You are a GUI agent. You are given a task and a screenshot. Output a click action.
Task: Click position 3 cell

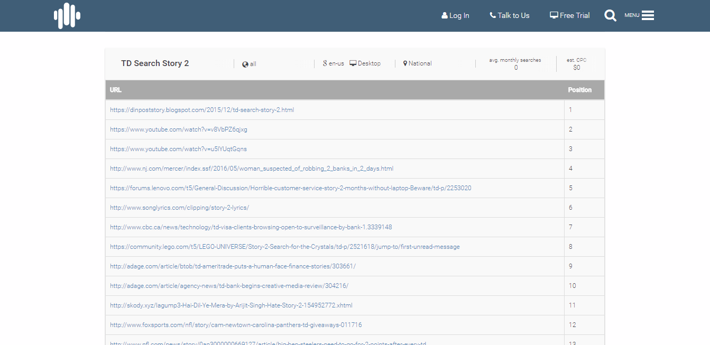click(584, 149)
